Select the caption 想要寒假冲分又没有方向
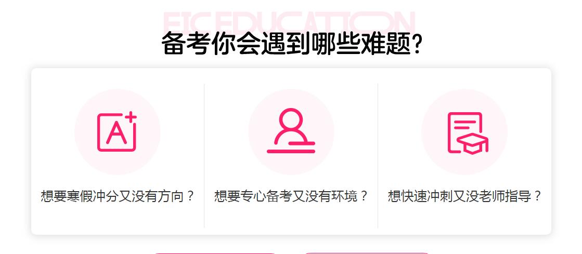This screenshot has width=582, height=254. [x=118, y=196]
